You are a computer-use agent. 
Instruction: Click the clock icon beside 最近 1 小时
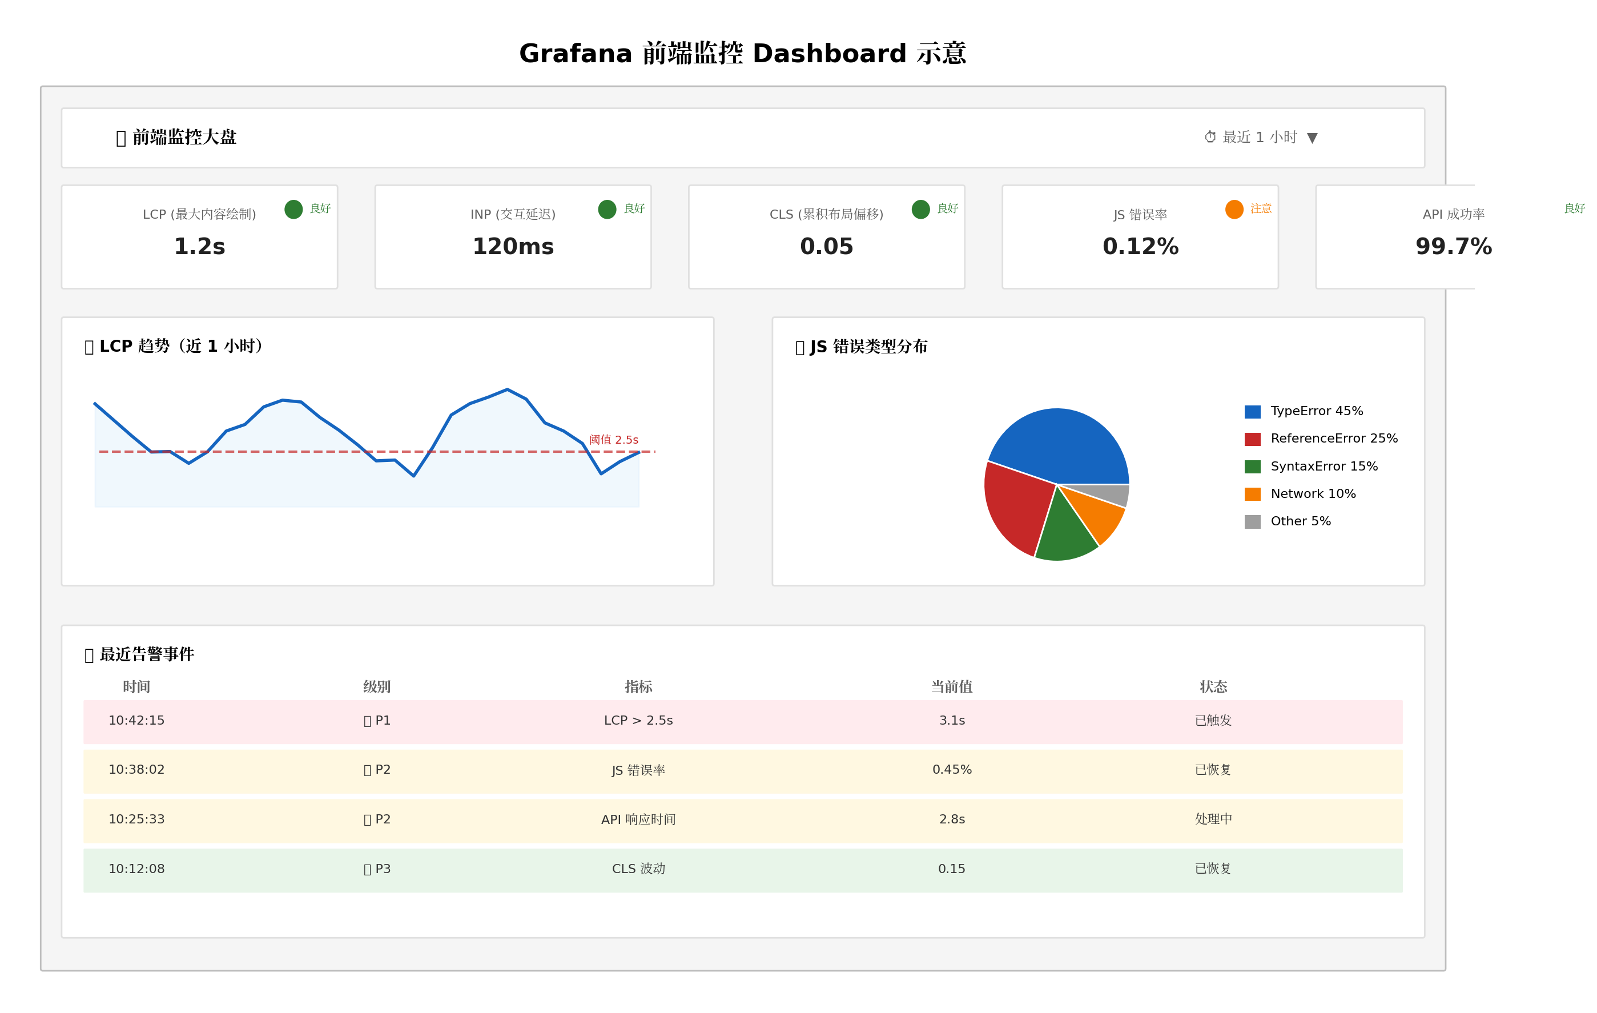[x=1210, y=137]
